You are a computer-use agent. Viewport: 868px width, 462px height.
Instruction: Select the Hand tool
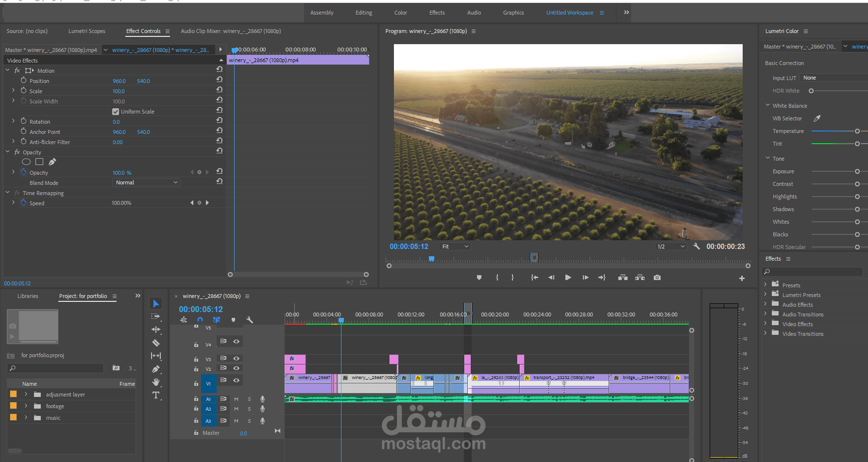click(156, 382)
